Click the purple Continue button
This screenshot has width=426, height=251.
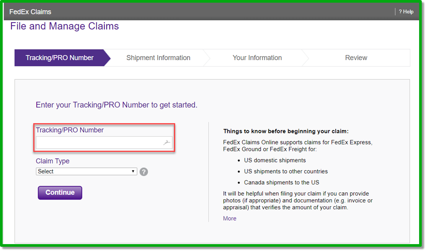(x=60, y=192)
